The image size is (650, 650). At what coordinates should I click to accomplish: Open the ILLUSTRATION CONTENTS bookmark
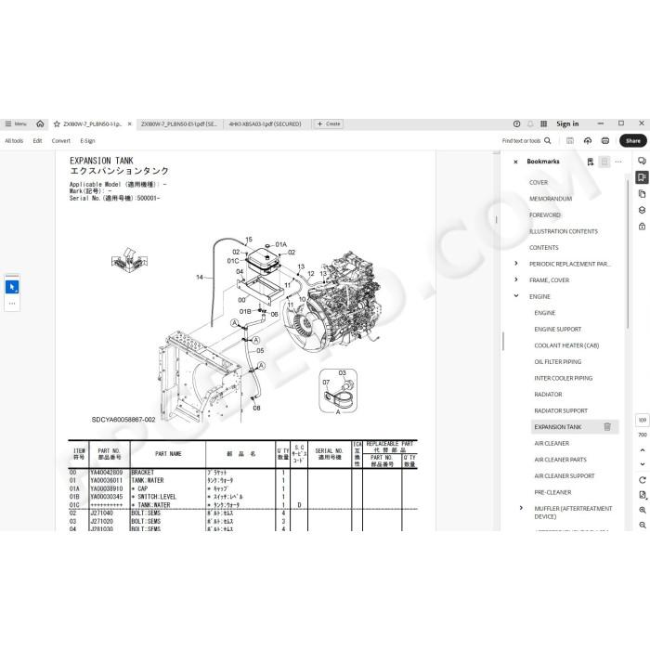(564, 231)
